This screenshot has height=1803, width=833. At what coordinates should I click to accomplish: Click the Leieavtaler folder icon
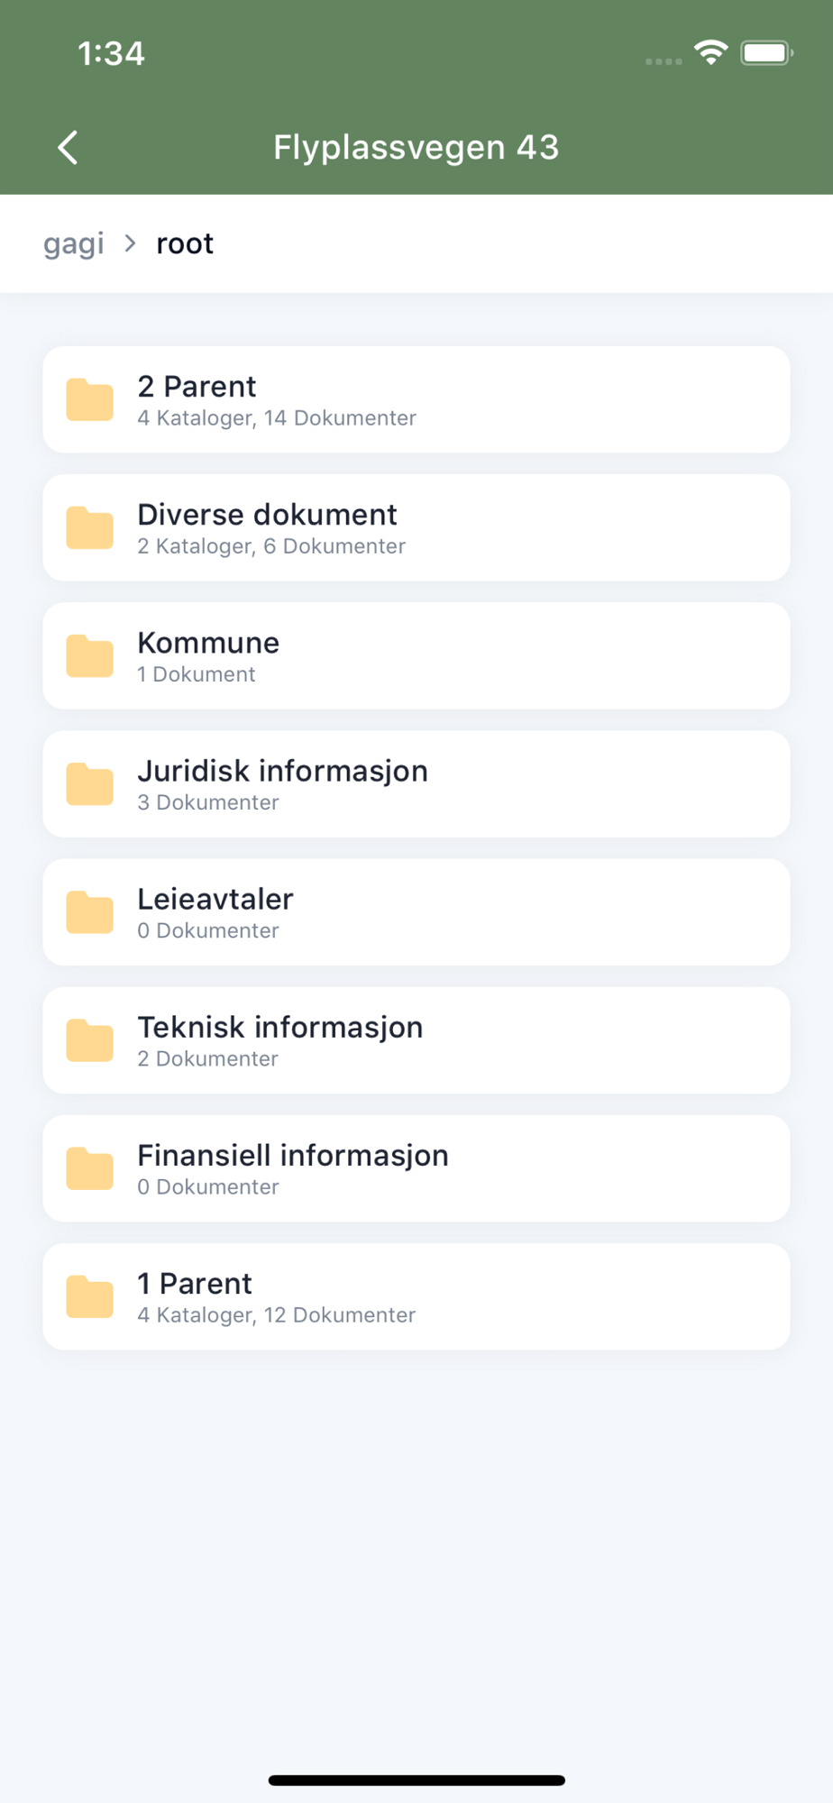tap(90, 912)
